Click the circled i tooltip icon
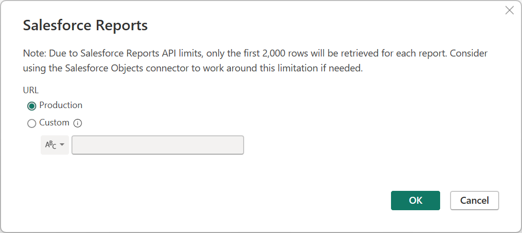Image resolution: width=522 pixels, height=233 pixels. pyautogui.click(x=77, y=123)
